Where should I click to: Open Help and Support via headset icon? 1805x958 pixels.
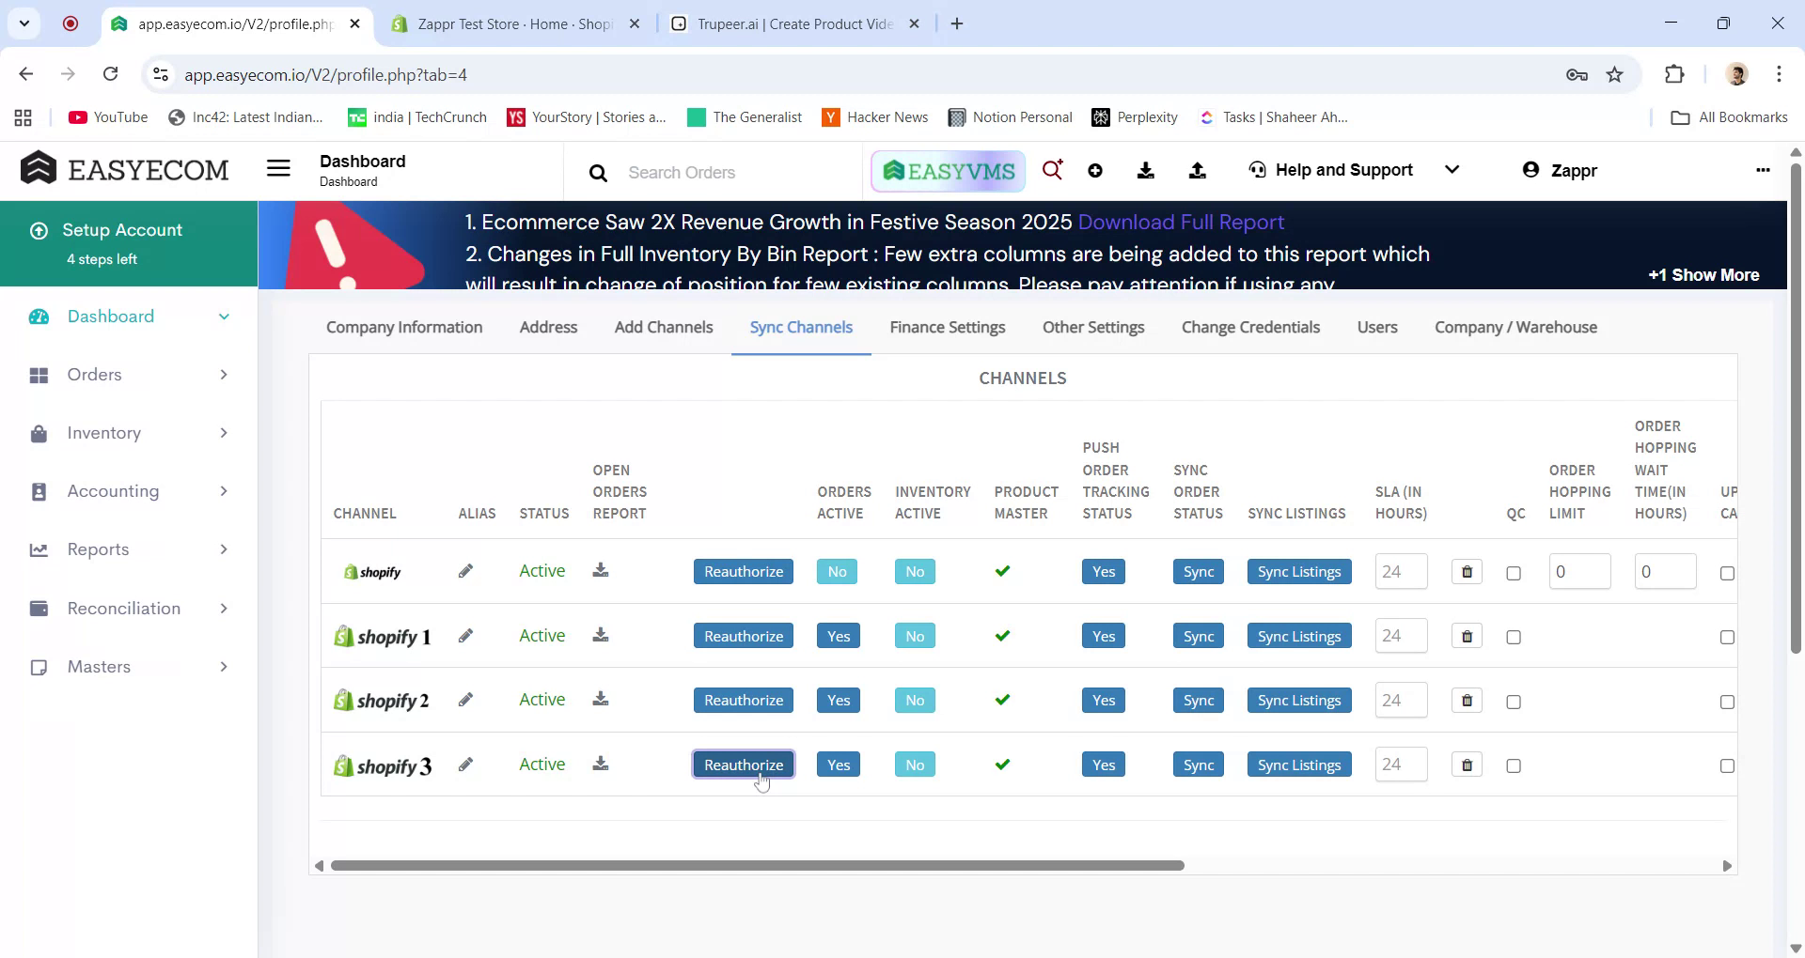tap(1257, 170)
